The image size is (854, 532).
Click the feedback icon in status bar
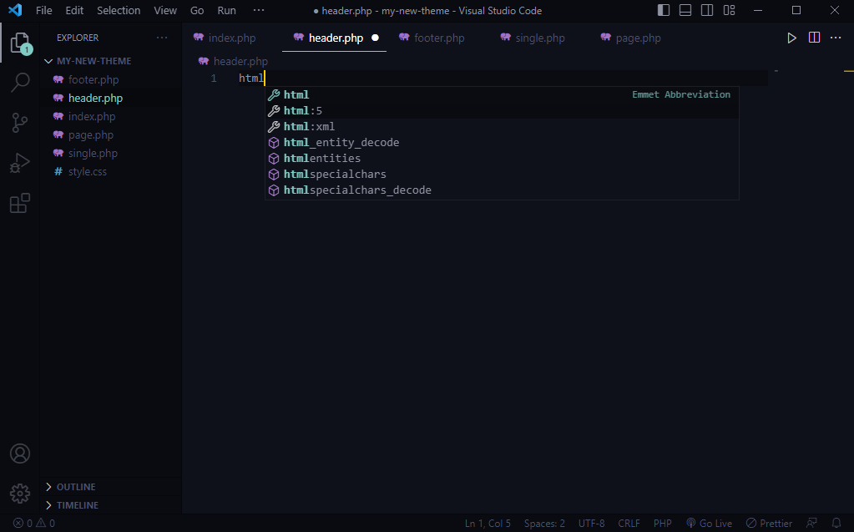[811, 524]
